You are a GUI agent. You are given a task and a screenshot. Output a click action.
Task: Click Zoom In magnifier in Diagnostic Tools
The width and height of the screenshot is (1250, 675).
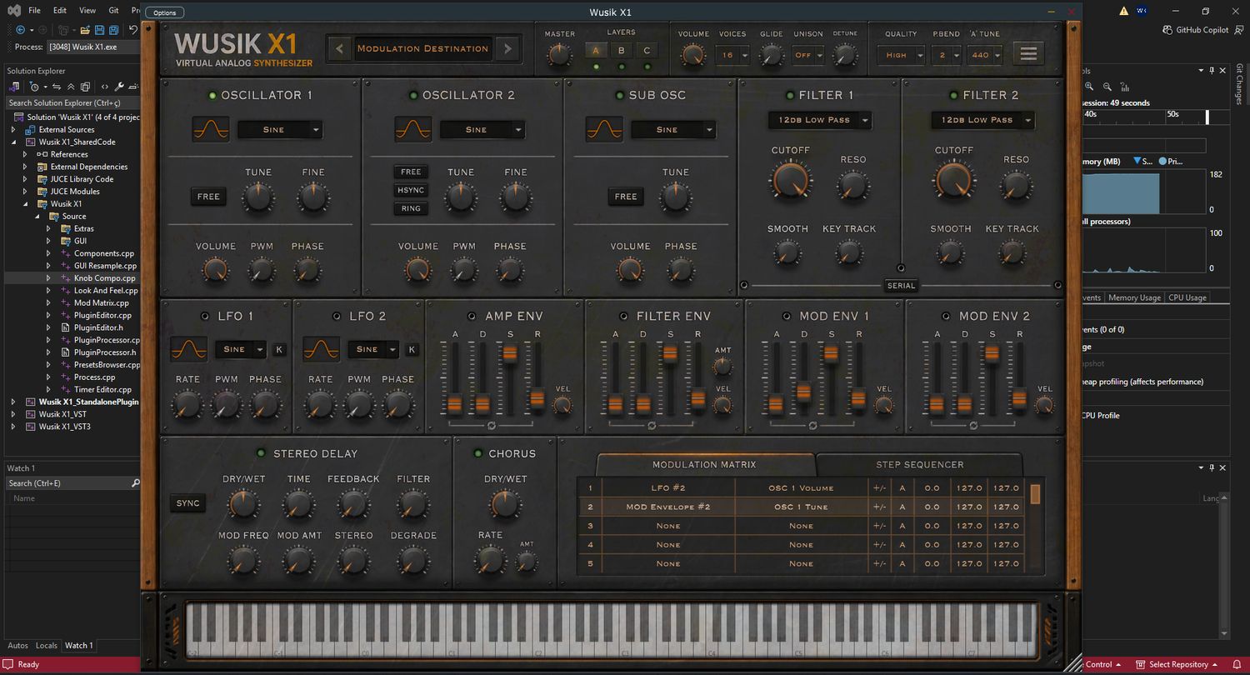(1091, 87)
